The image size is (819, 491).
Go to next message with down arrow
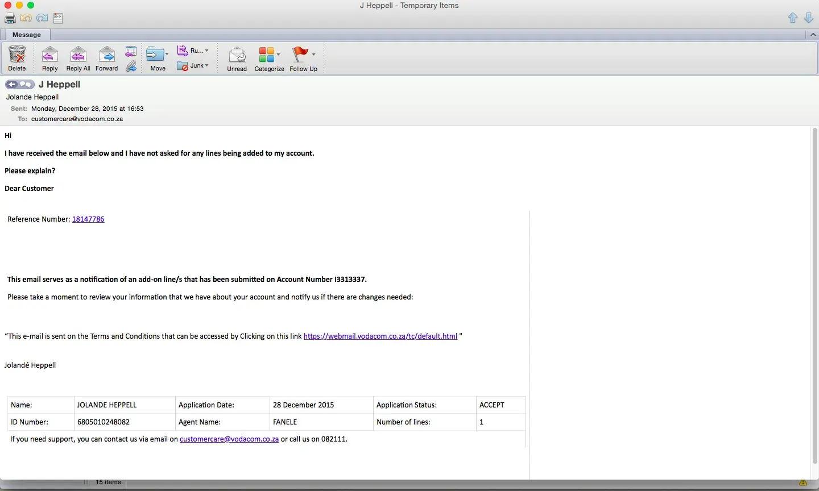[x=809, y=18]
